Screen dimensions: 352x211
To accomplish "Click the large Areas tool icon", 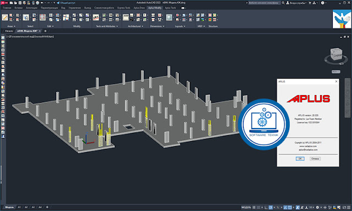I will tap(5, 17).
